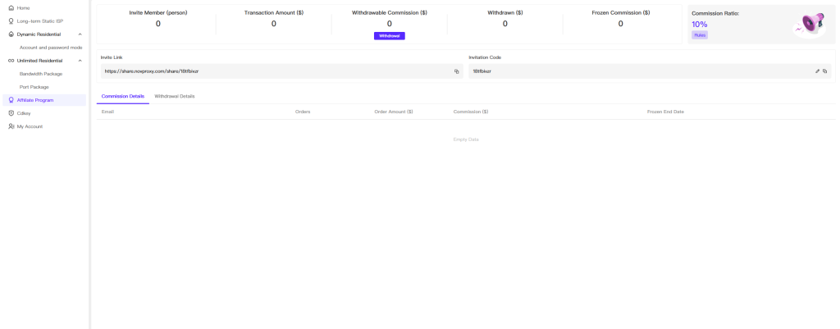Open the commission Rules button

tap(700, 35)
